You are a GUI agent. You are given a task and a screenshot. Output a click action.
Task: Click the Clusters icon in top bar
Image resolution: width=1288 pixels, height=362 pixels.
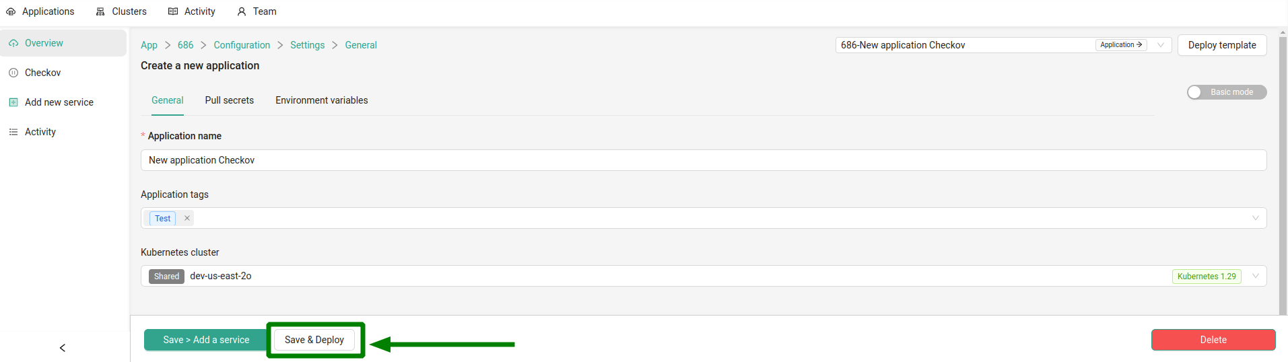point(100,11)
